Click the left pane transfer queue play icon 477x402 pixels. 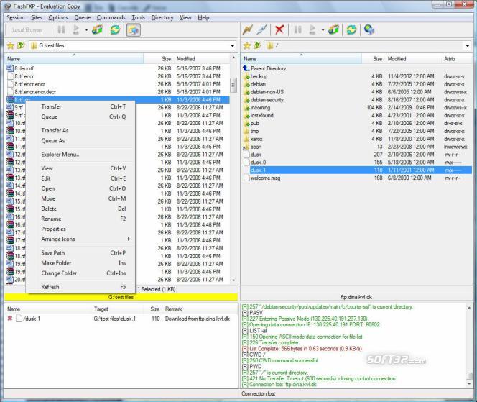click(75, 30)
